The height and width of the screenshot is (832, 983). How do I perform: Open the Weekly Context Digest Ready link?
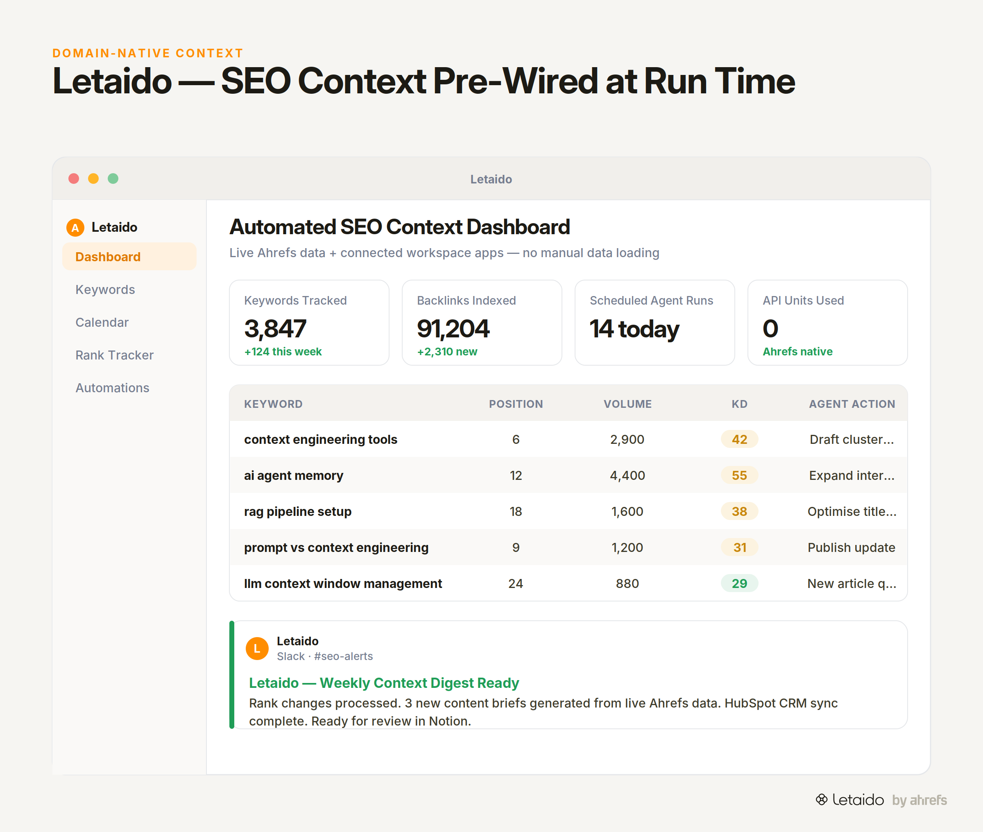point(384,683)
